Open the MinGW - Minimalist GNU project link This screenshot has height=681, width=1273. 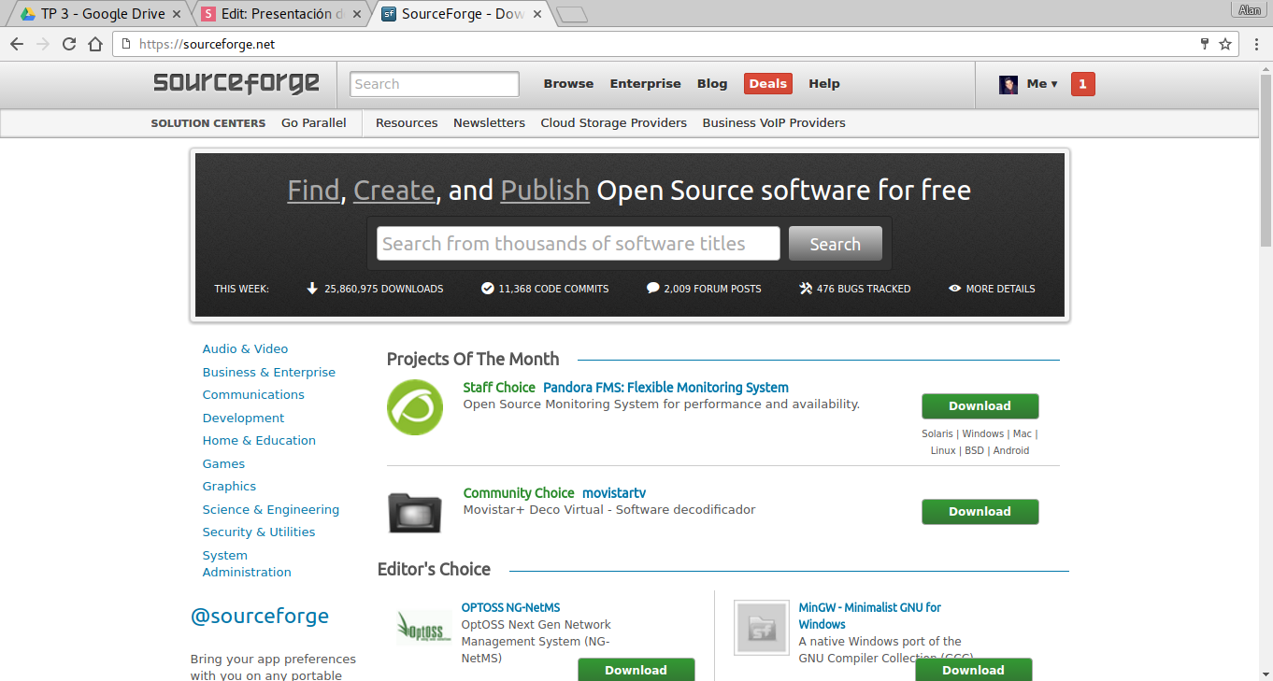[x=869, y=617]
